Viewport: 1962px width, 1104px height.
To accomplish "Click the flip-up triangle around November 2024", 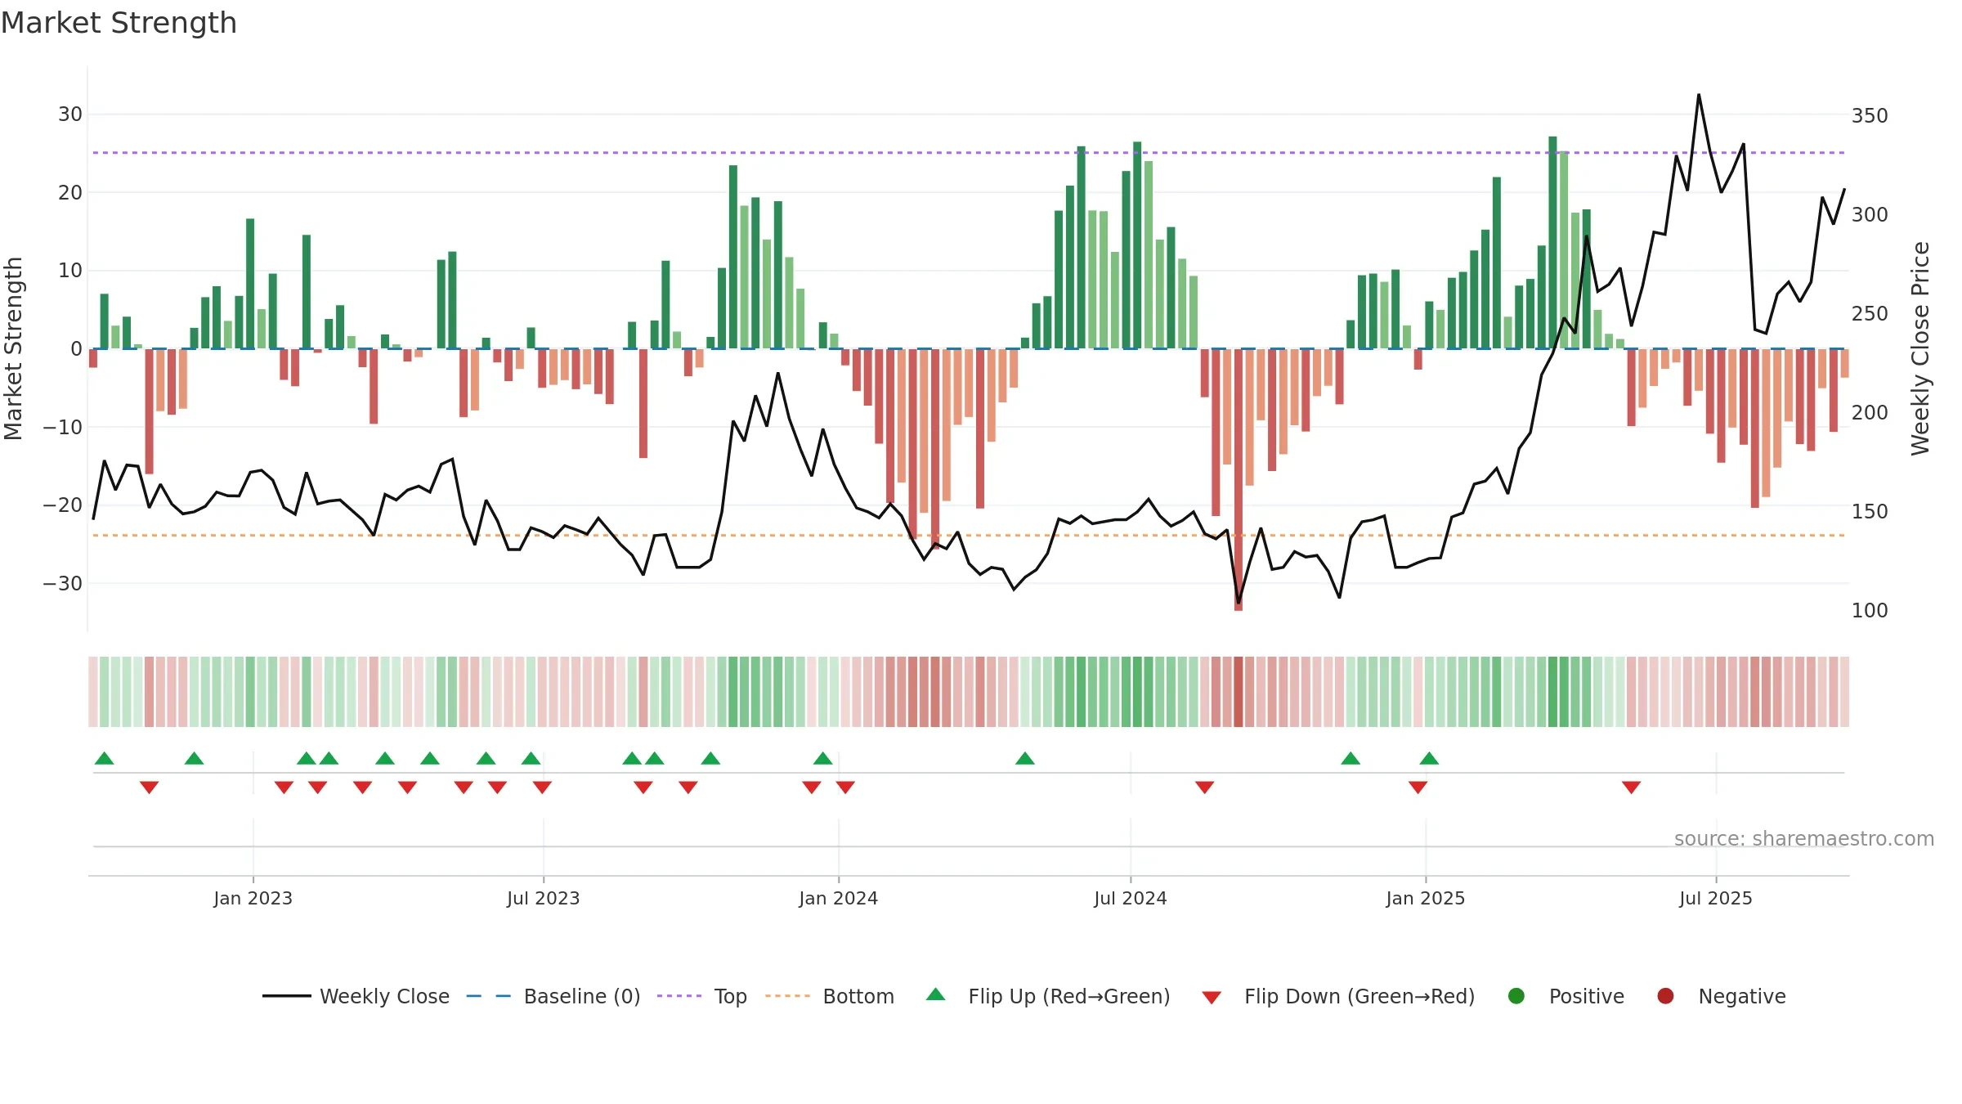I will click(1351, 758).
